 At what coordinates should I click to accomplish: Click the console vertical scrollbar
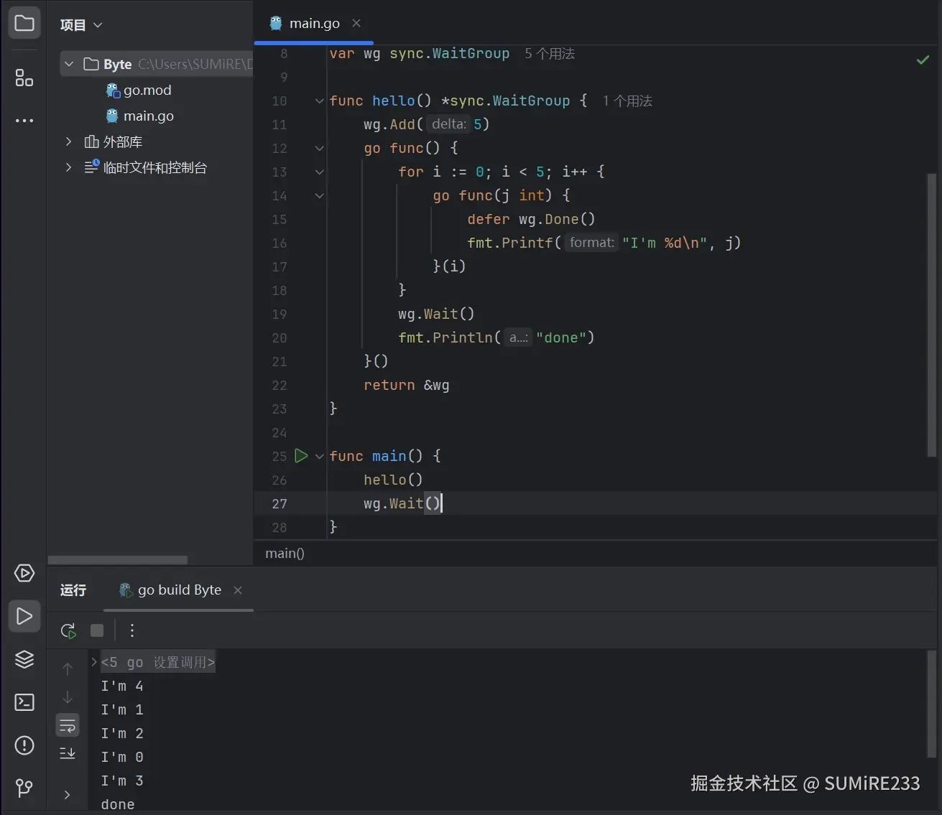pyautogui.click(x=932, y=704)
